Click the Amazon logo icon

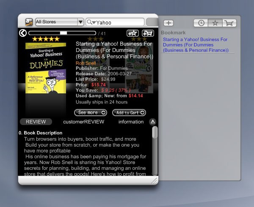click(29, 22)
